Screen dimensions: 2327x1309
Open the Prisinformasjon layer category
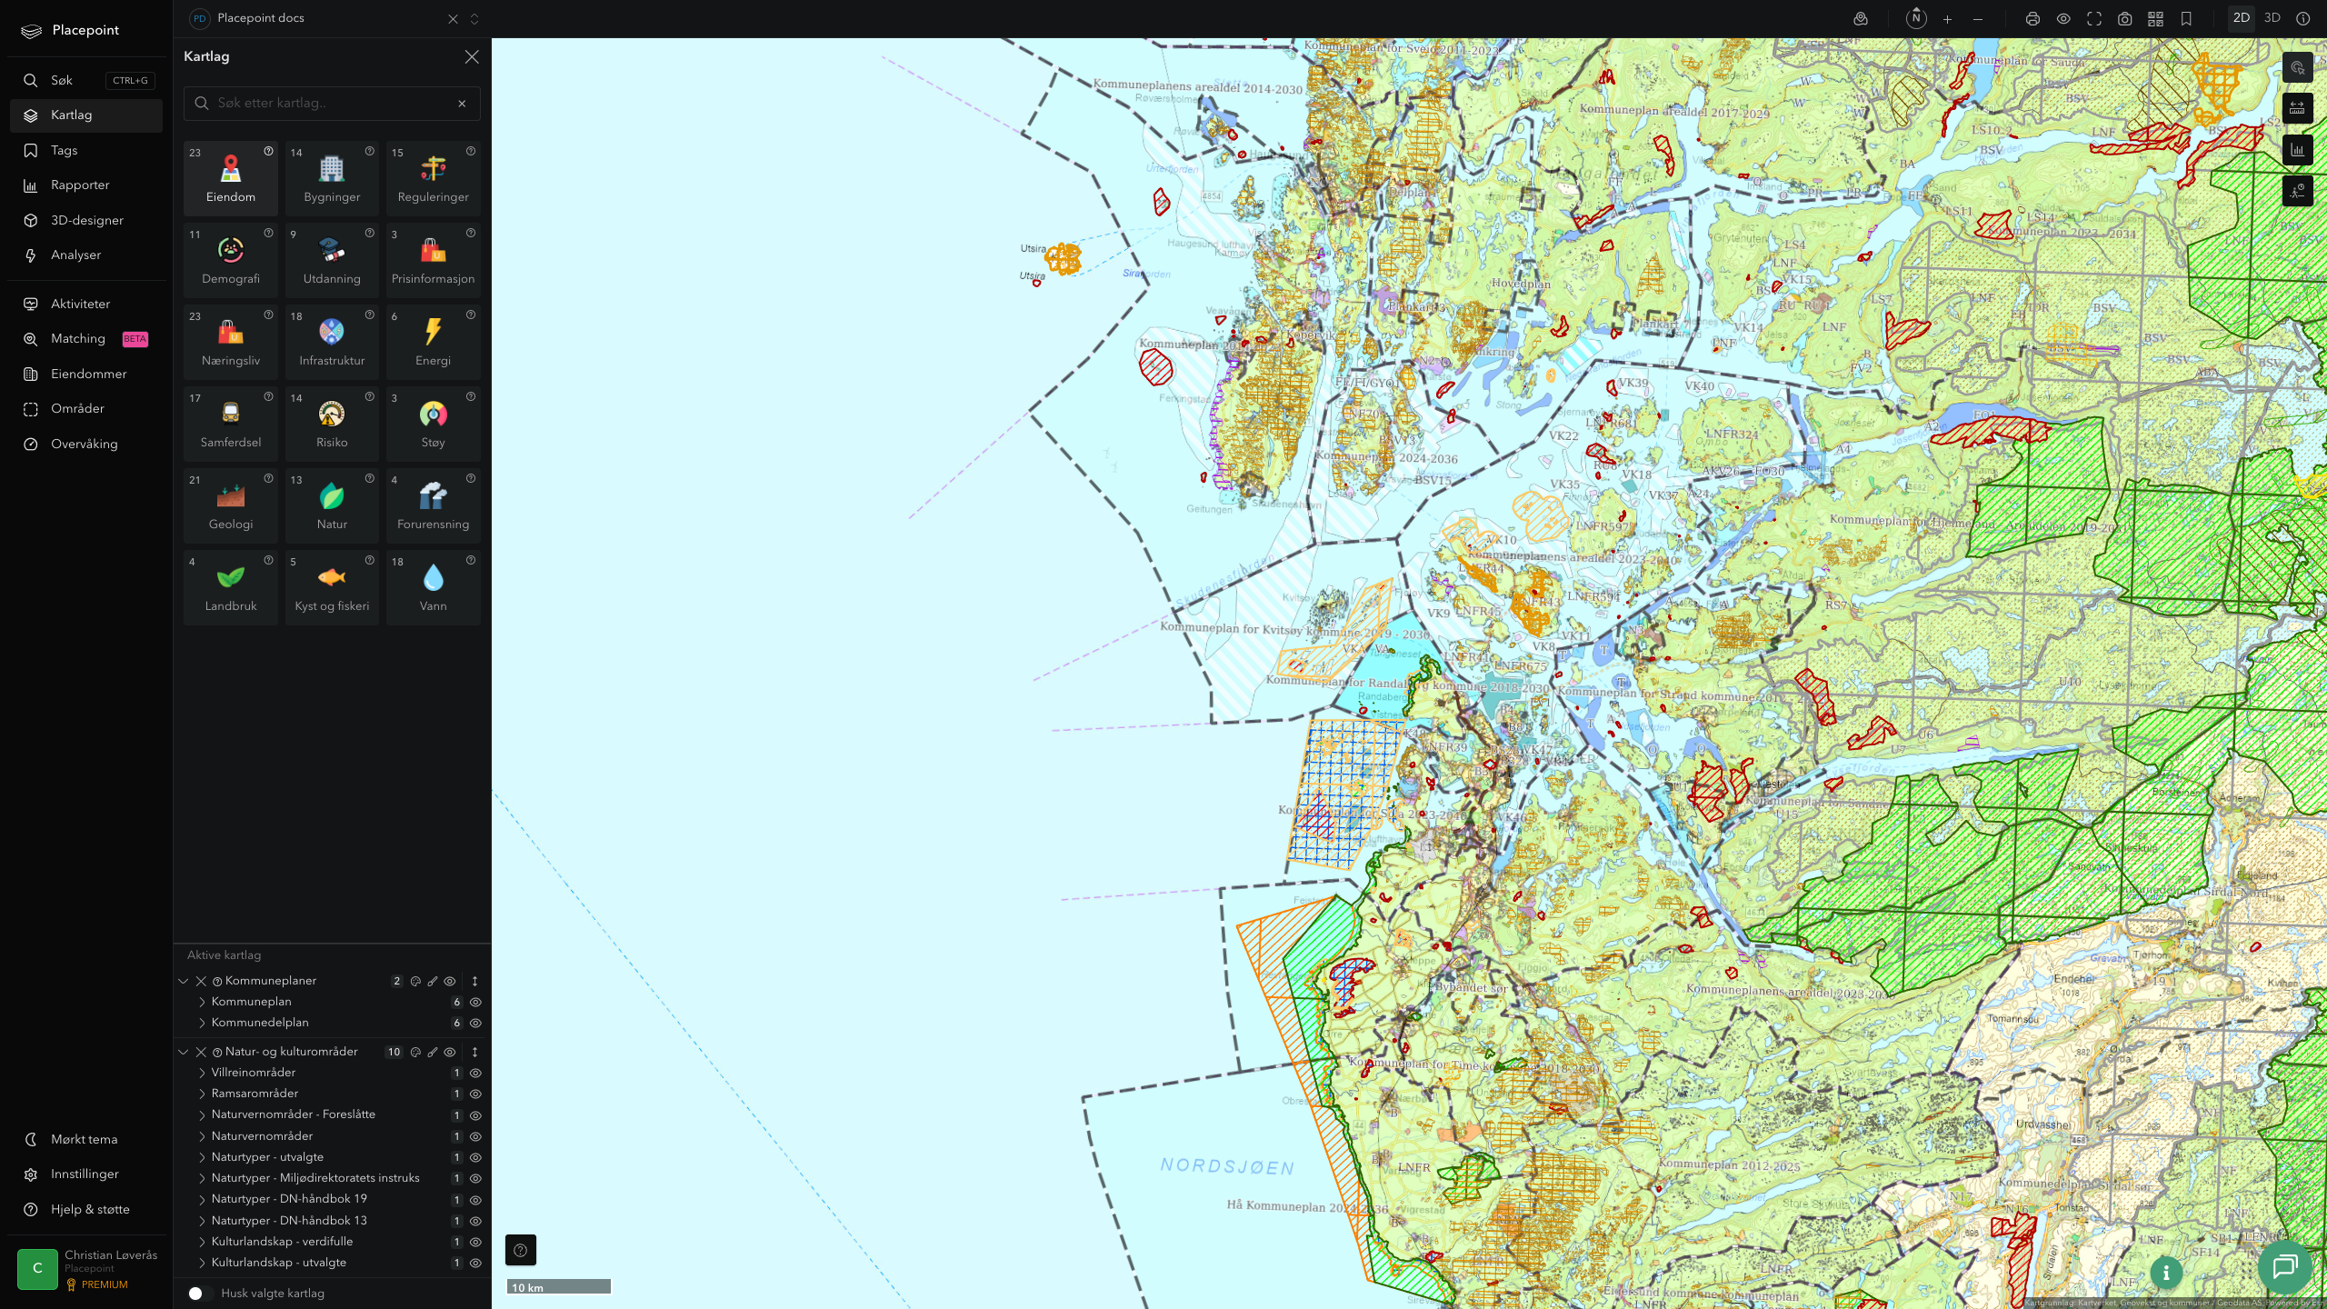pos(433,260)
